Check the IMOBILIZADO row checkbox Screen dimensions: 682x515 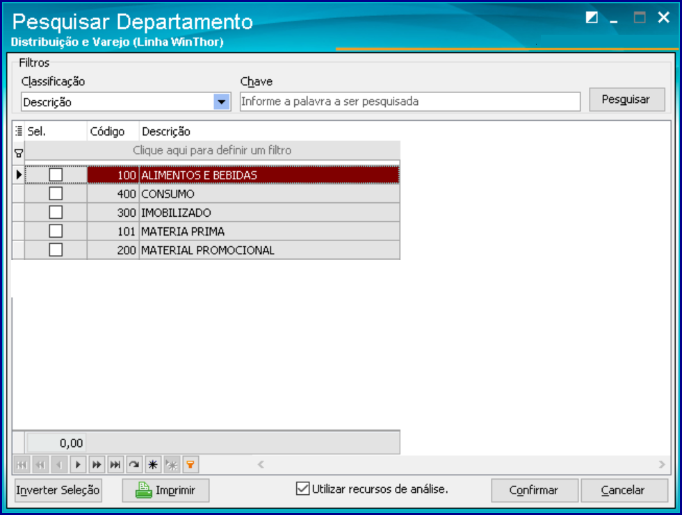[x=56, y=212]
